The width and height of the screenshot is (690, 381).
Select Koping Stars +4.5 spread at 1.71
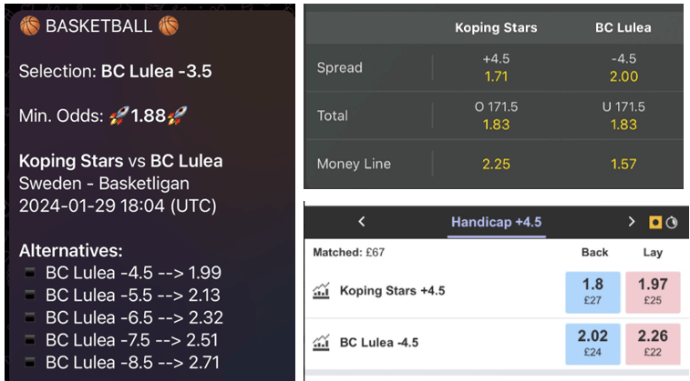coord(496,67)
